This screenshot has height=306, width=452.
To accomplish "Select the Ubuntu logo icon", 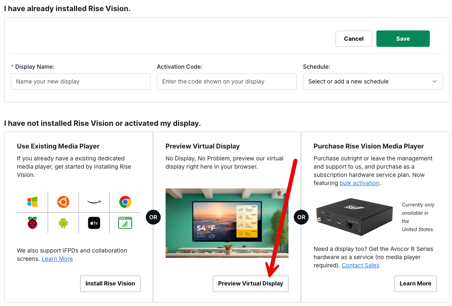I will click(x=63, y=202).
